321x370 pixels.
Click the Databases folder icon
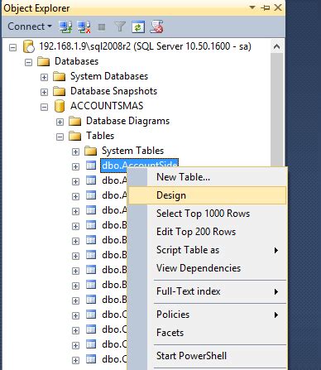click(44, 61)
